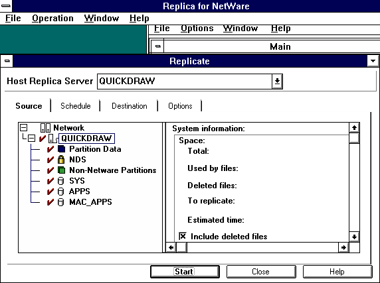Screen dimensions: 380x283
Task: Open the Replica for NetWare control menu box
Action: 6,6
